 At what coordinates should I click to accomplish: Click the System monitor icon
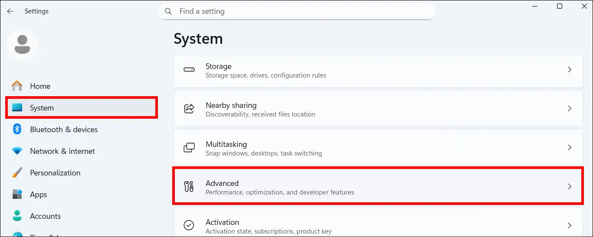tap(17, 107)
